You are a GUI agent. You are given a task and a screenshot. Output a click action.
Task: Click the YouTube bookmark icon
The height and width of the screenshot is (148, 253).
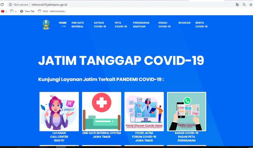click(3, 11)
